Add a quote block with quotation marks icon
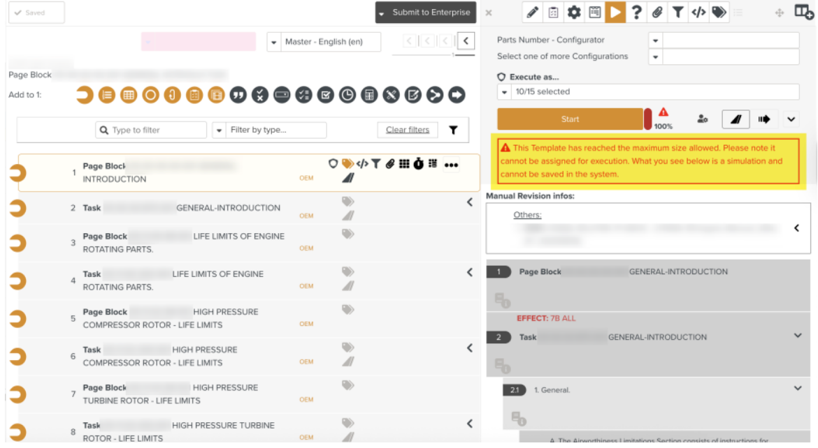This screenshot has height=448, width=818. point(238,95)
